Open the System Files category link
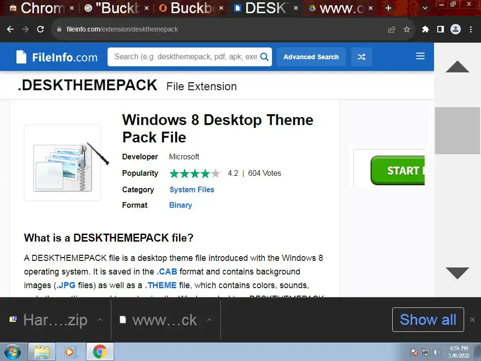The height and width of the screenshot is (361, 481). point(192,190)
